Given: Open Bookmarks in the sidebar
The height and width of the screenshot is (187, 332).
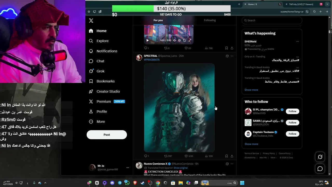Looking at the screenshot, I should 102,81.
